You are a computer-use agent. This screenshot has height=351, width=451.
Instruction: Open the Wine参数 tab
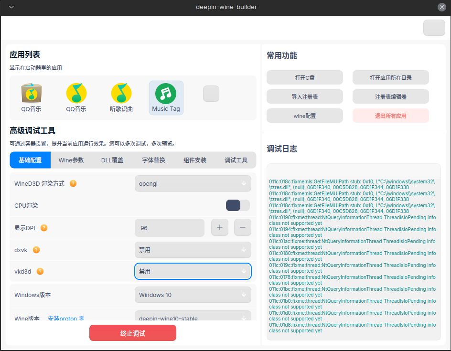click(x=71, y=160)
